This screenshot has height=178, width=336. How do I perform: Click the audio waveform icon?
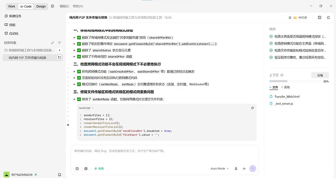coord(244,168)
